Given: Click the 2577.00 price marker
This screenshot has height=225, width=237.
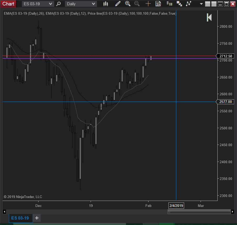Looking at the screenshot, I should (x=225, y=102).
